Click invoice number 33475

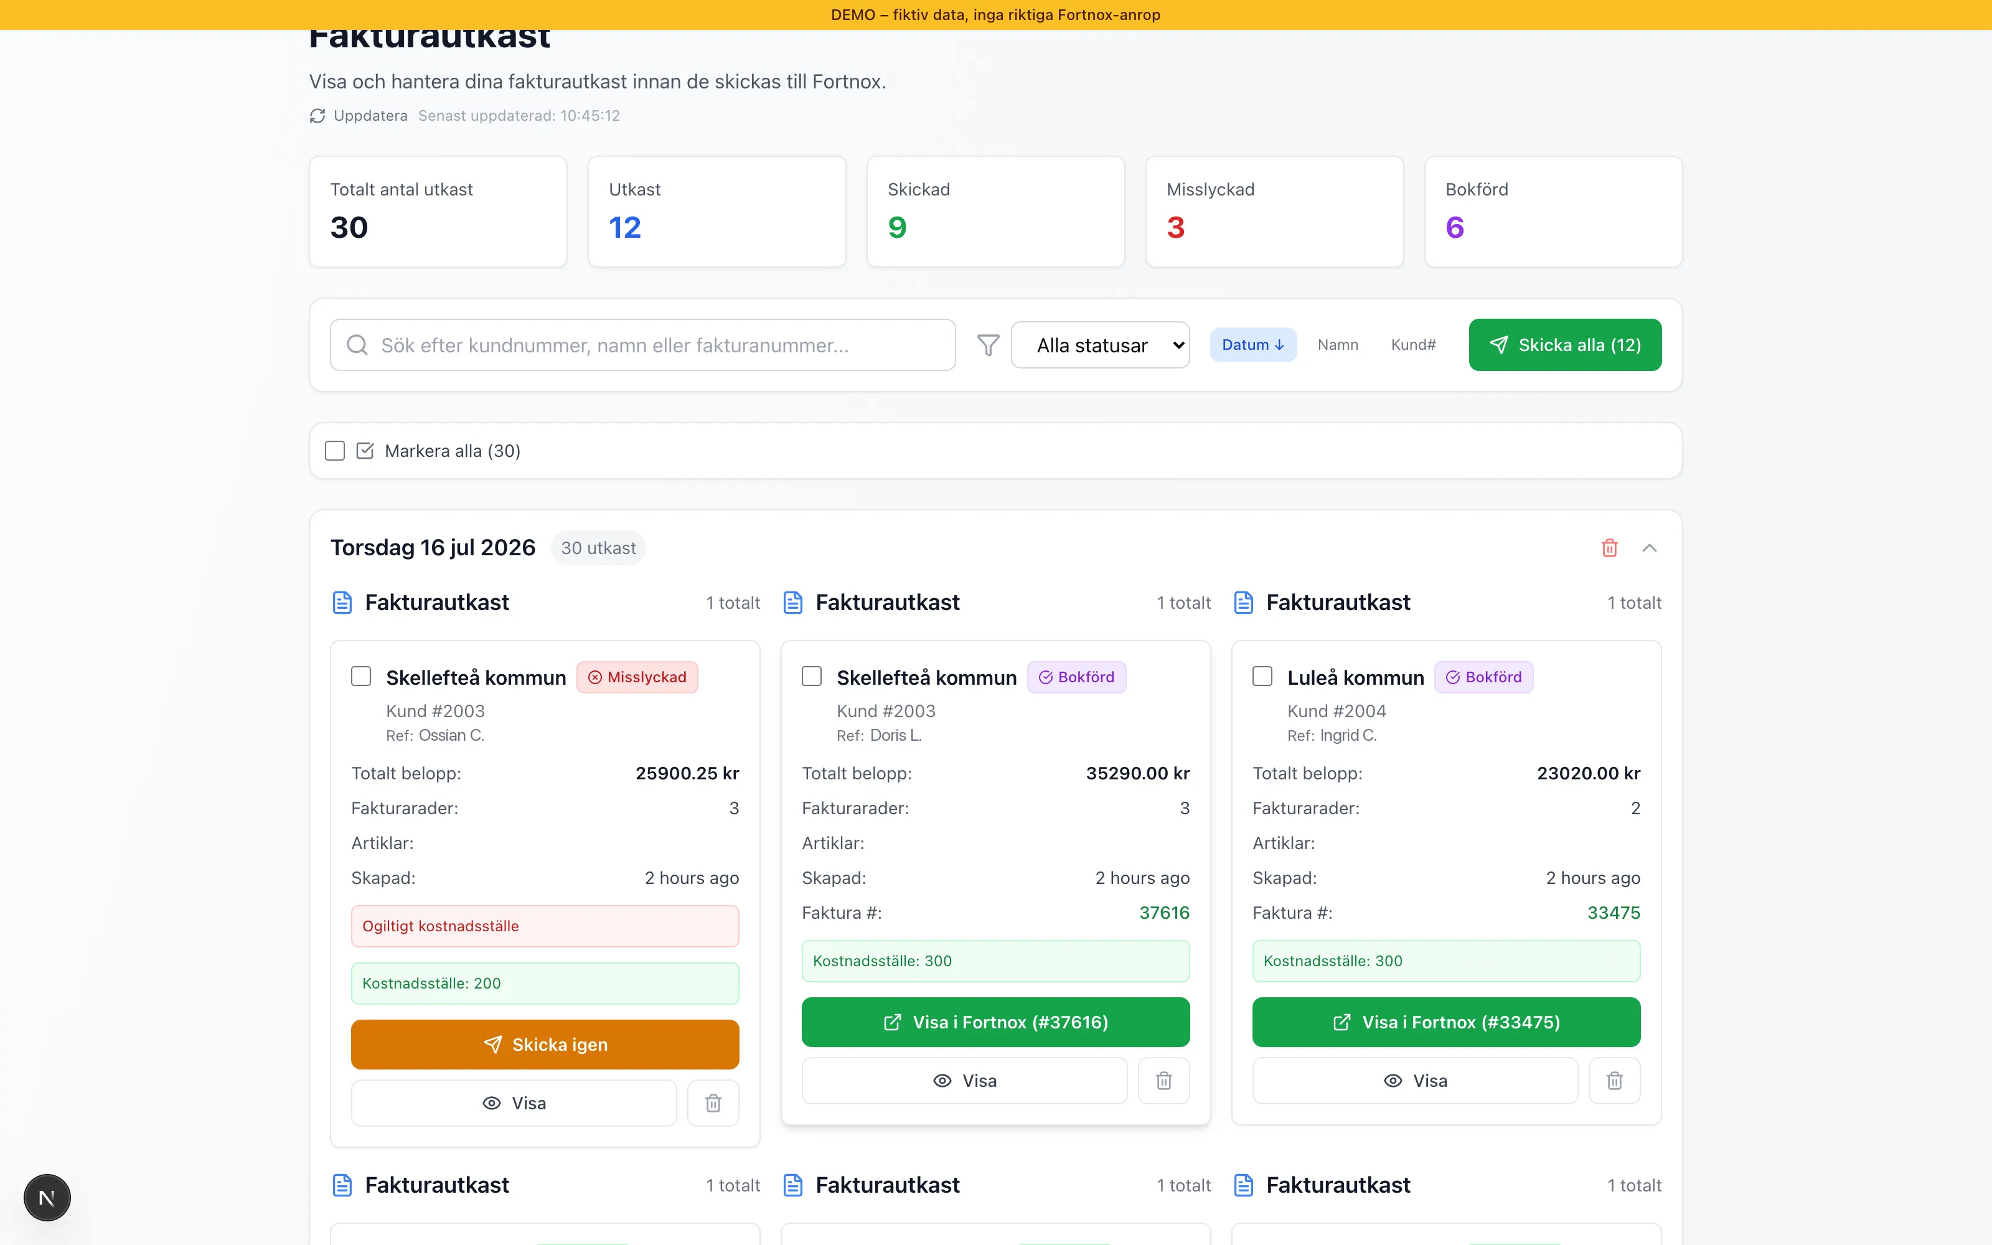pos(1614,913)
